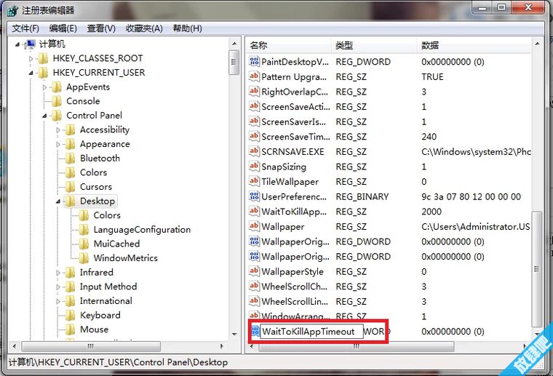The height and width of the screenshot is (376, 553).
Task: Collapse the 计算机 root node
Action: [x=17, y=45]
